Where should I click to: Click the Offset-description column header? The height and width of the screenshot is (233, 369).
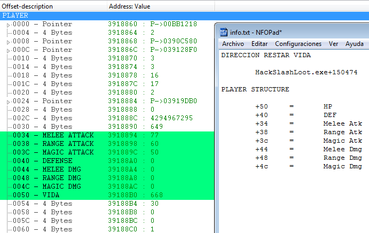pos(28,6)
